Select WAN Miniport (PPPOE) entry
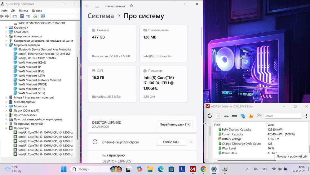This screenshot has height=175, width=310. tap(33, 85)
